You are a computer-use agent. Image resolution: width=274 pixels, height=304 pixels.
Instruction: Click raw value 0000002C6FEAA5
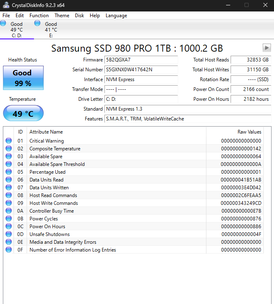(x=241, y=195)
